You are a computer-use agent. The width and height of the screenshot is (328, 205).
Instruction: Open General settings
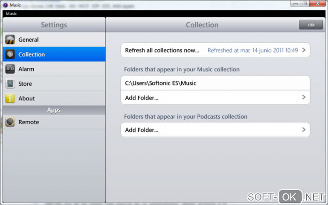54,40
